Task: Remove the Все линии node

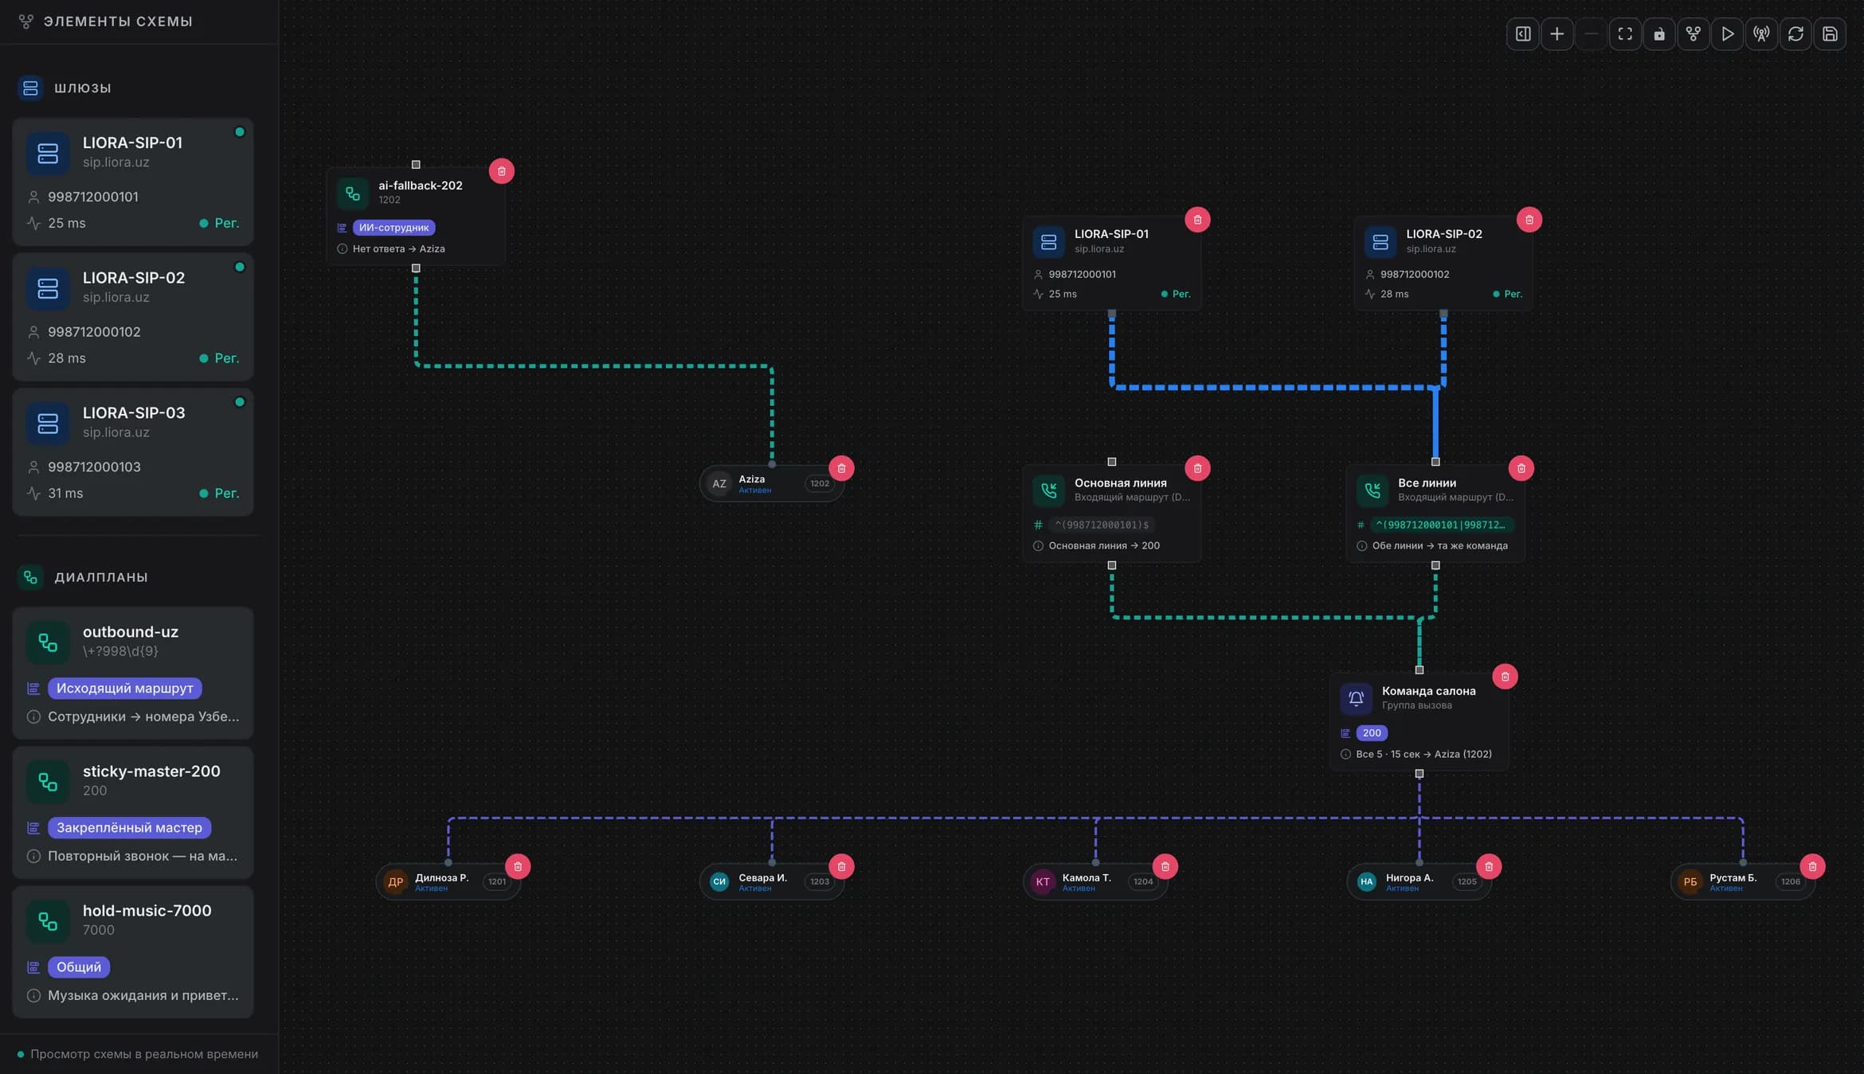Action: coord(1521,468)
